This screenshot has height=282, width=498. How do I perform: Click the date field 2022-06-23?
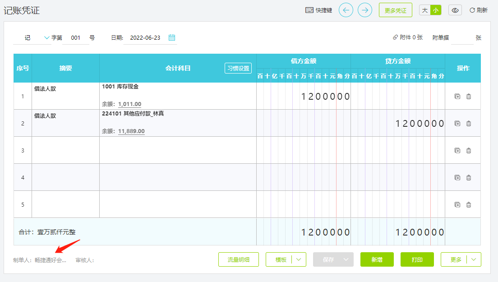[145, 38]
